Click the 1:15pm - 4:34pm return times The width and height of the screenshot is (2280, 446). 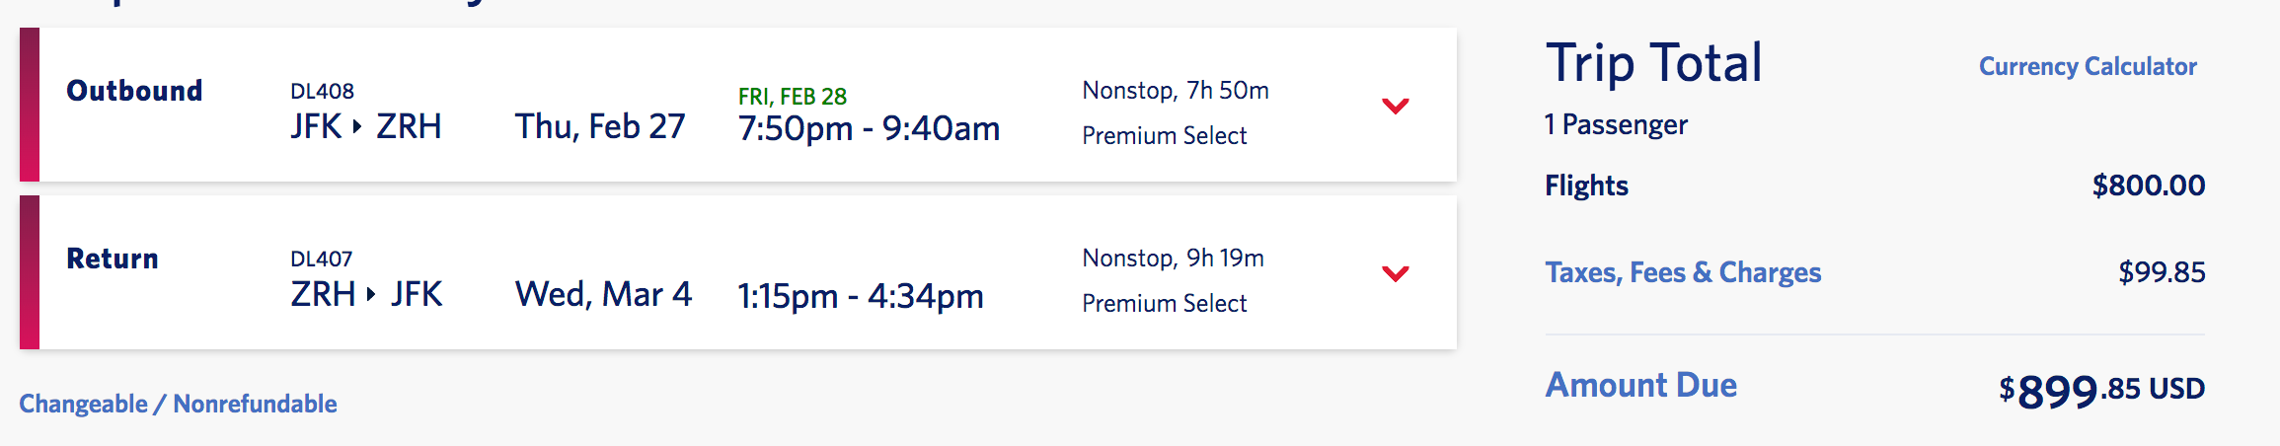click(861, 296)
